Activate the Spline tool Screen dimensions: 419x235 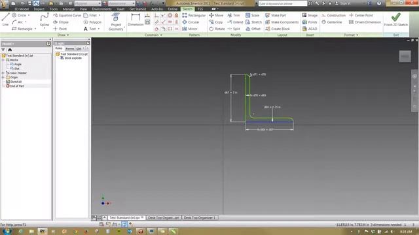[x=45, y=20]
